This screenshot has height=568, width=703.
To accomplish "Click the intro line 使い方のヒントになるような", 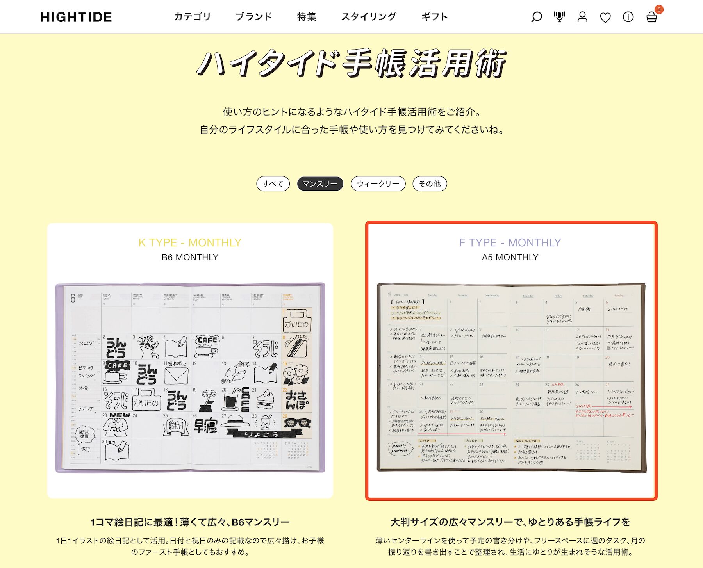I will 351,112.
